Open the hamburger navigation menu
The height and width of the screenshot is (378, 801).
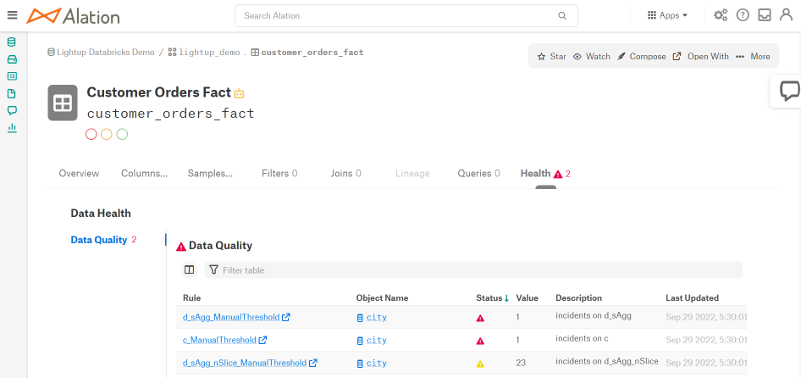(12, 15)
